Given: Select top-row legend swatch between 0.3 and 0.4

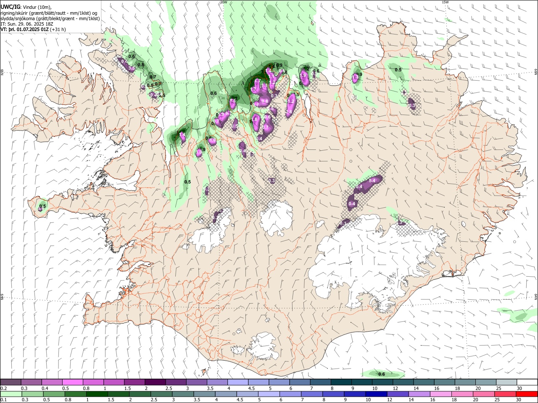Looking at the screenshot, I should point(31,382).
